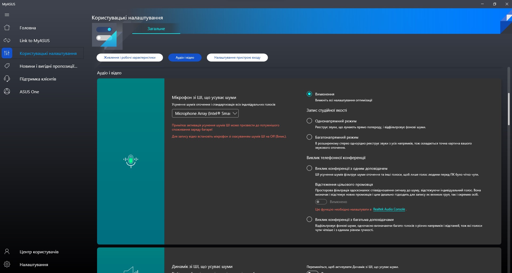Click the Підтримка клієнтів headset icon
512x273 pixels.
[7, 79]
